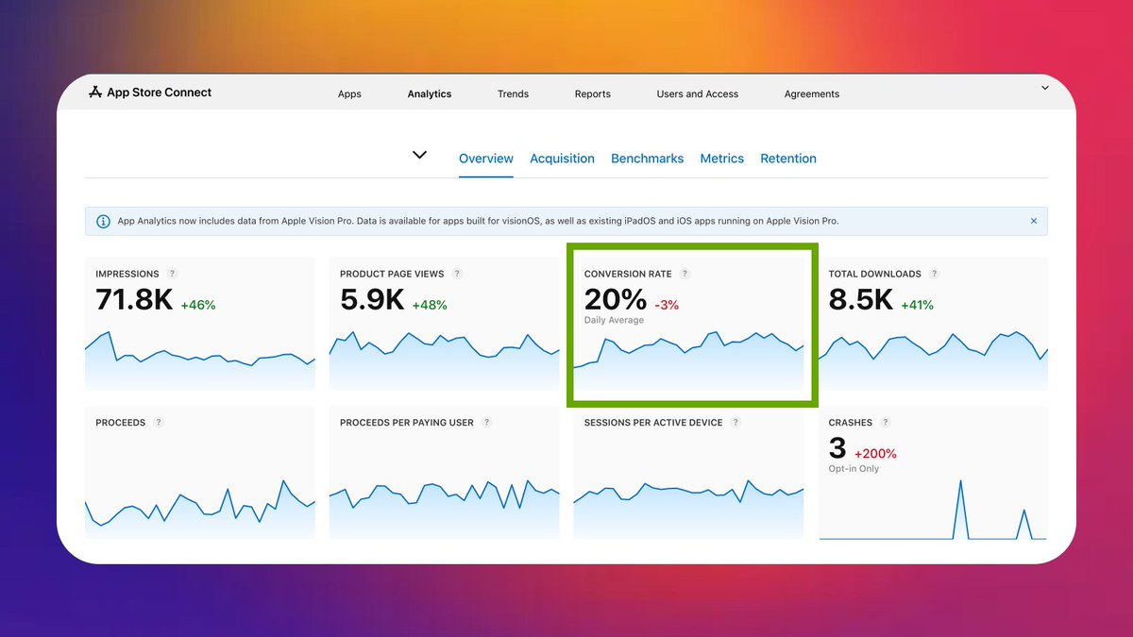Navigate to Users and Access
Screen dimensions: 1133x637
[x=697, y=93]
